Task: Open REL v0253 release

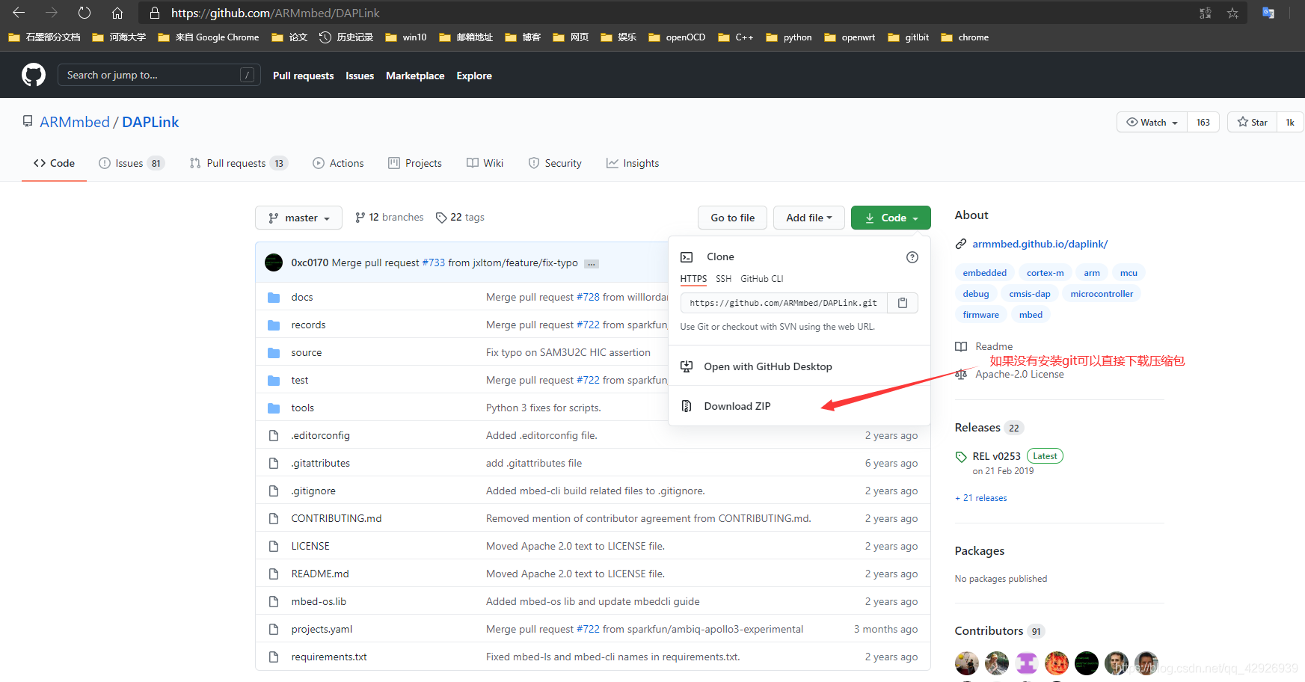Action: point(996,456)
